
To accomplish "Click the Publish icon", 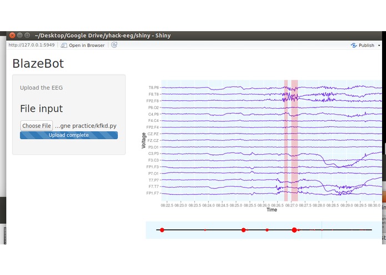I will tap(354, 46).
